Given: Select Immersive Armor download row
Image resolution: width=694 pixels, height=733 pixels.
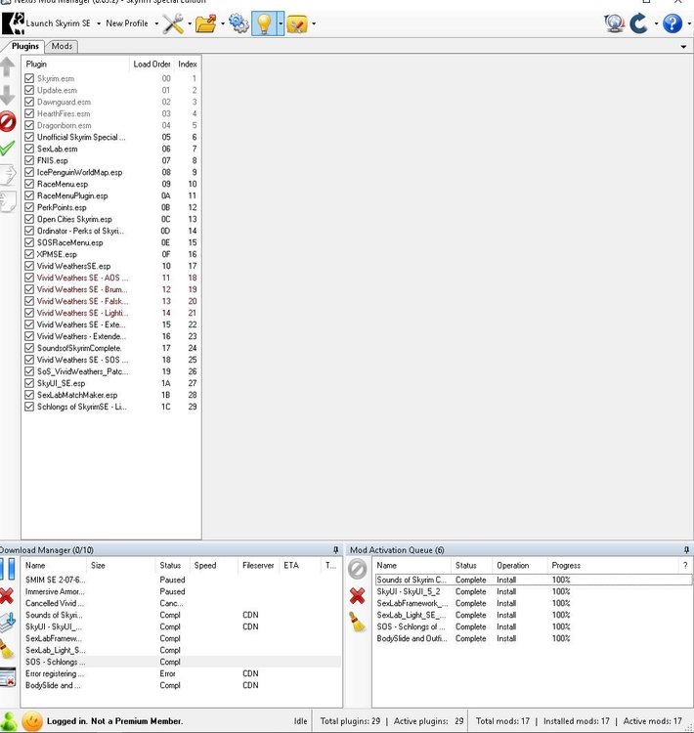Looking at the screenshot, I should pyautogui.click(x=182, y=591).
